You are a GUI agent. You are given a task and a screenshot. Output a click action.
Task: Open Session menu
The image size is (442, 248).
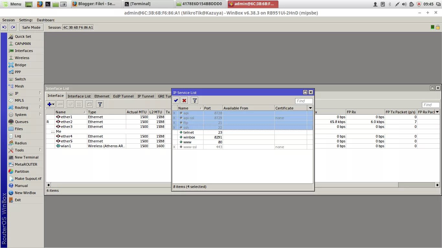click(8, 20)
